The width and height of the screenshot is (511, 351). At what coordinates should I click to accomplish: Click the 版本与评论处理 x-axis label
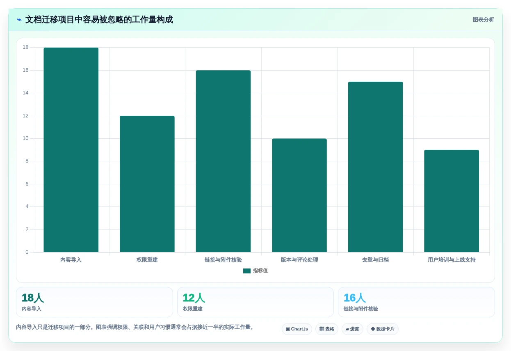[x=299, y=260]
